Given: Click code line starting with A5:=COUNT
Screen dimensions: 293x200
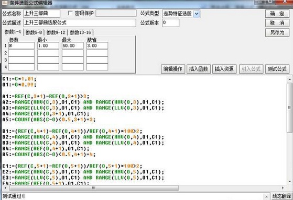Looking at the screenshot, I should [49, 120].
